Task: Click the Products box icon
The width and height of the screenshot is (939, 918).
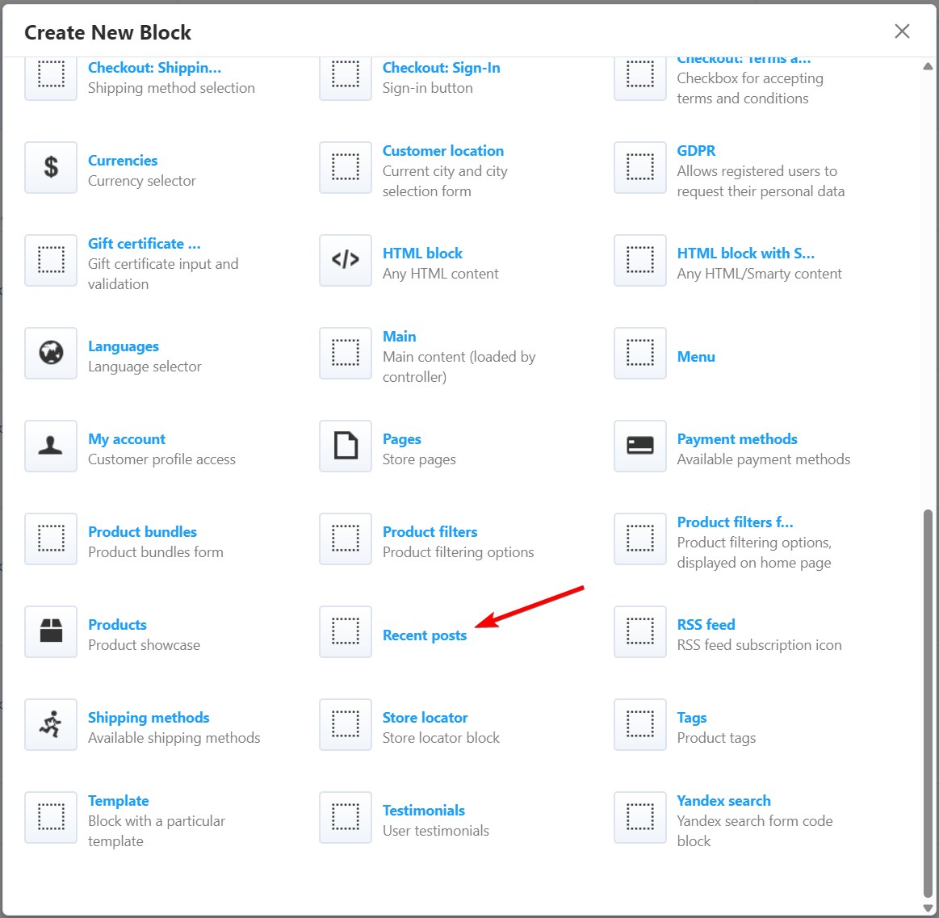Action: coord(51,631)
